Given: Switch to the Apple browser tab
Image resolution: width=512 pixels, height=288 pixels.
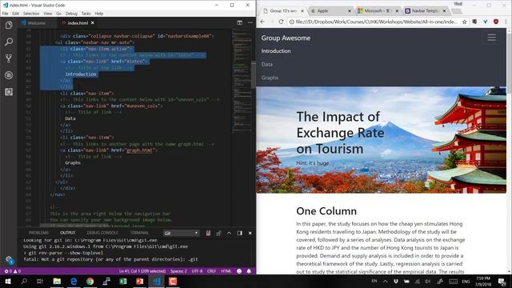Looking at the screenshot, I should click(330, 10).
